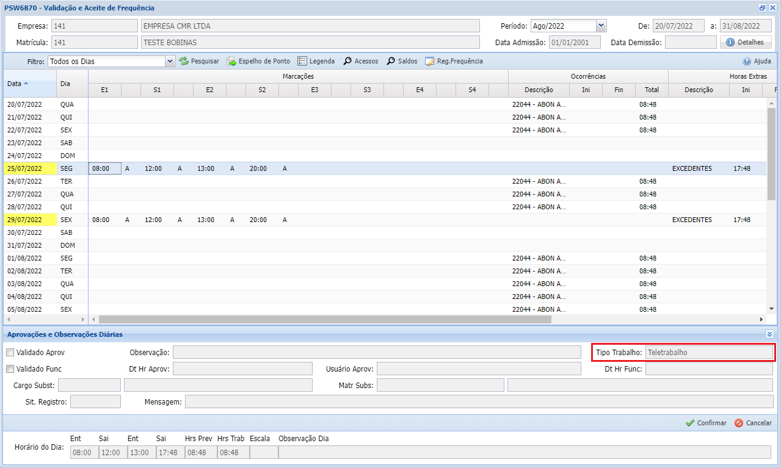Viewport: 781px width, 468px height.
Task: Click the Detalhes info button
Action: click(746, 42)
